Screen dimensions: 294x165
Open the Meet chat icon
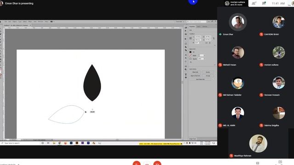[x=264, y=3]
